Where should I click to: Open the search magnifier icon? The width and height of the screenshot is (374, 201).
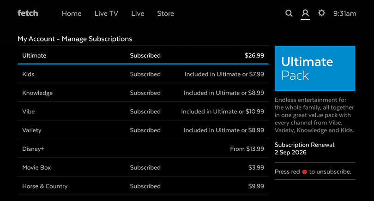(x=289, y=13)
